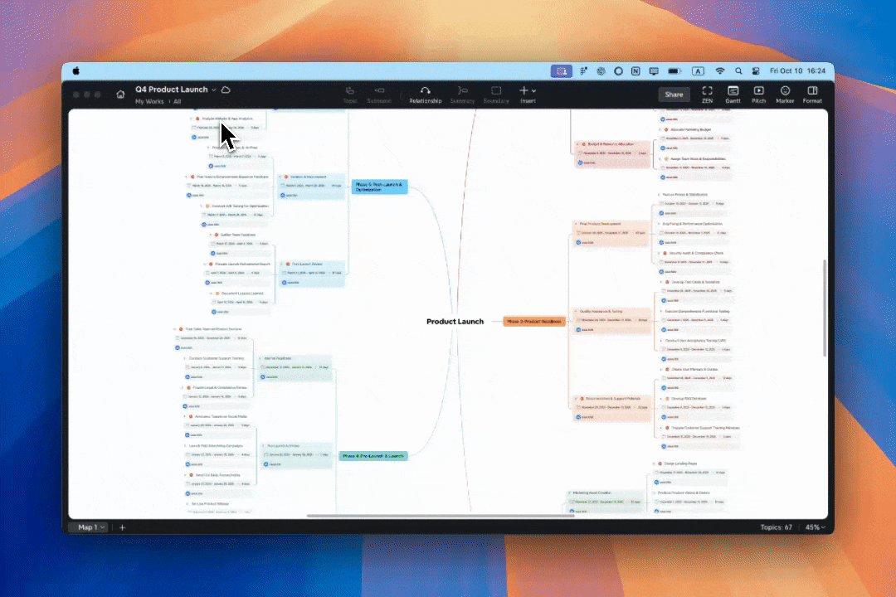Open the Q4 Product Launch title dropdown
Viewport: 896px width, 597px height.
tap(214, 90)
